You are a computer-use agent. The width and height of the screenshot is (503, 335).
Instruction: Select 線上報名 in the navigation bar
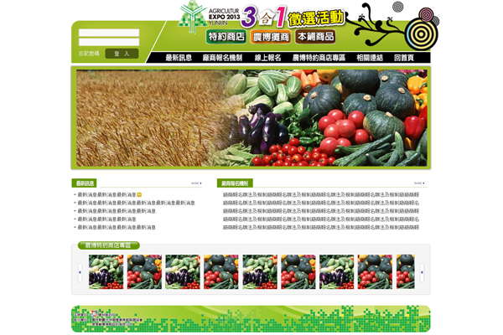pos(268,58)
